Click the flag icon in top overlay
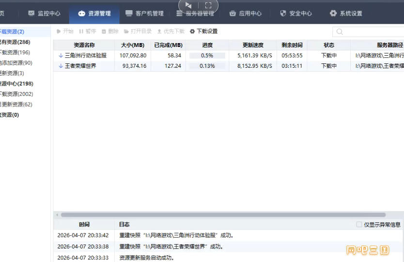The image size is (404, 262). point(188,5)
